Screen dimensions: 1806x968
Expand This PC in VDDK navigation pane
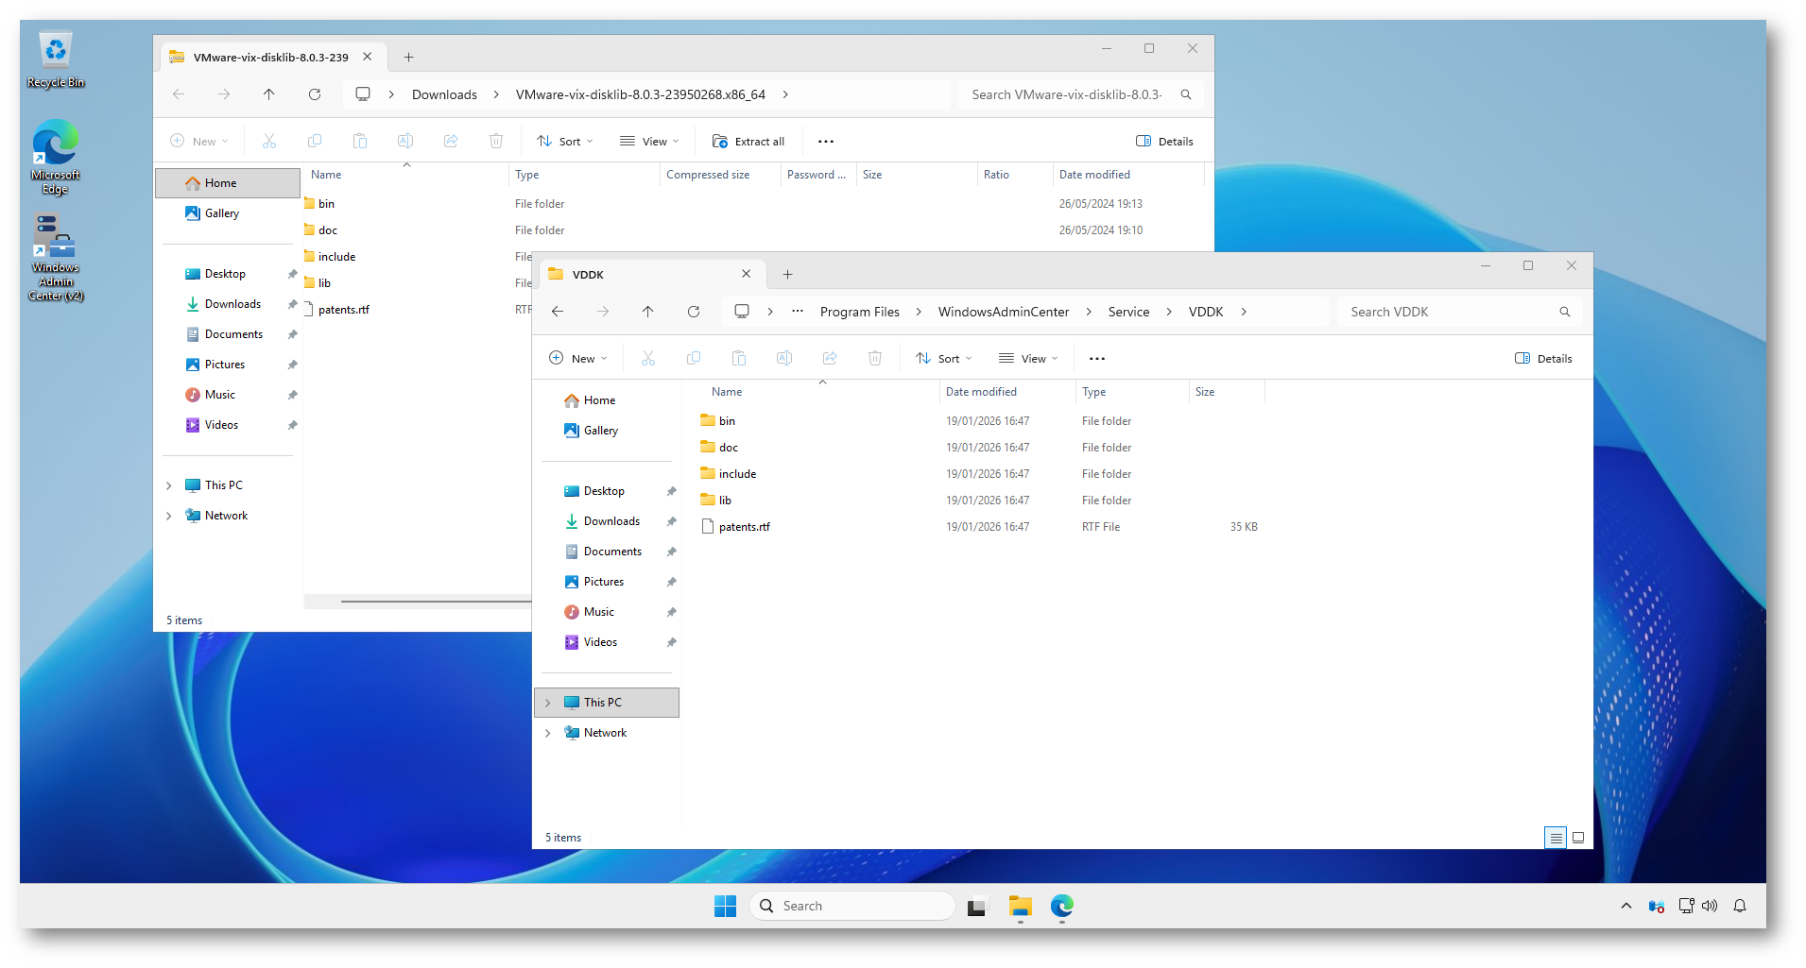pos(548,703)
